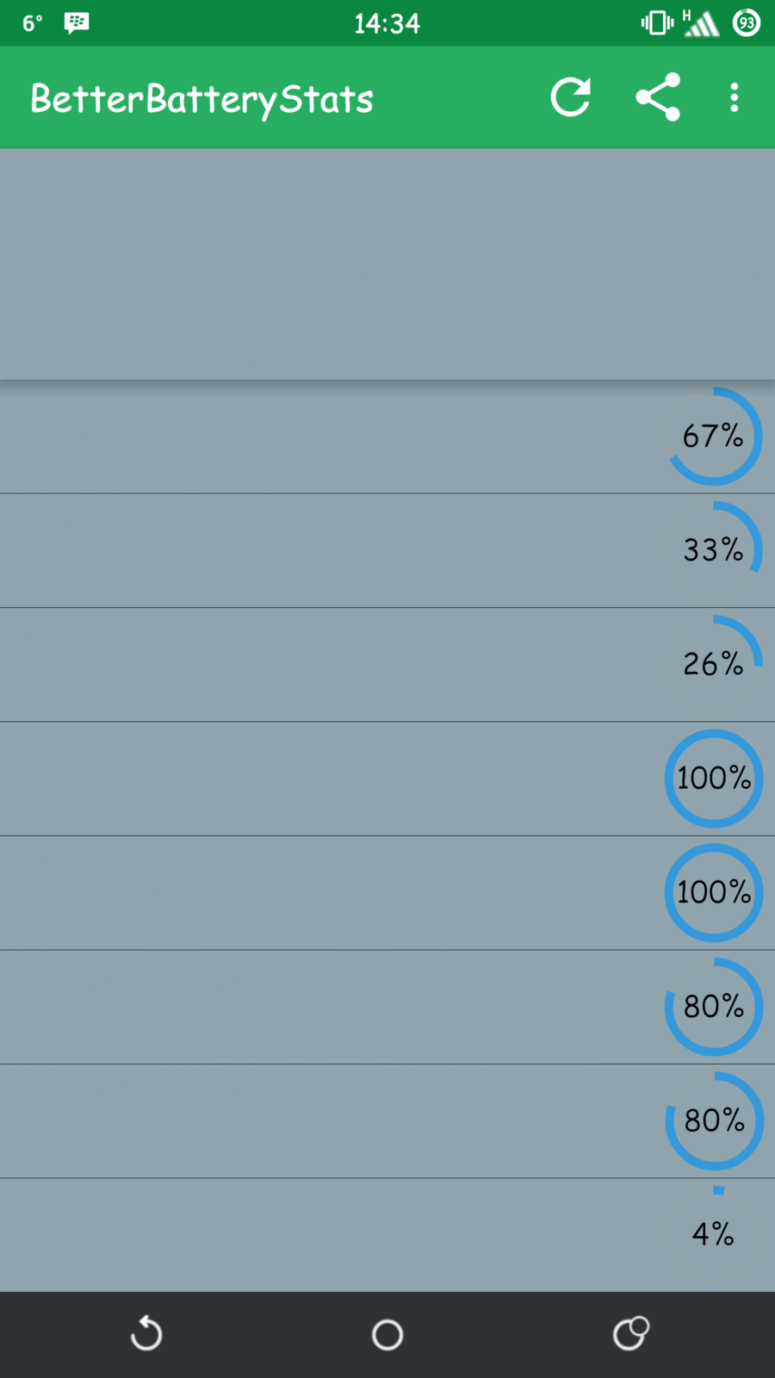Tap the vibrate mode status icon
Image resolution: width=775 pixels, height=1378 pixels.
(657, 23)
